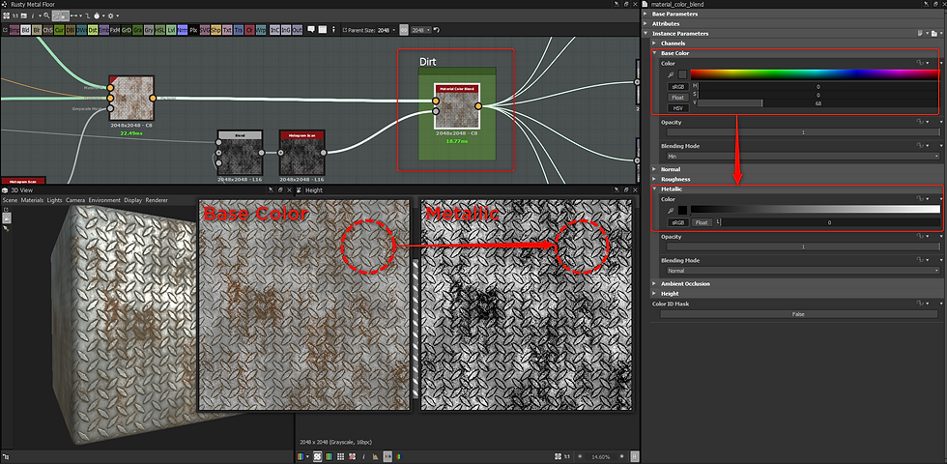Screen dimensions: 947x464
Task: Expand the Channels section
Action: pos(655,43)
